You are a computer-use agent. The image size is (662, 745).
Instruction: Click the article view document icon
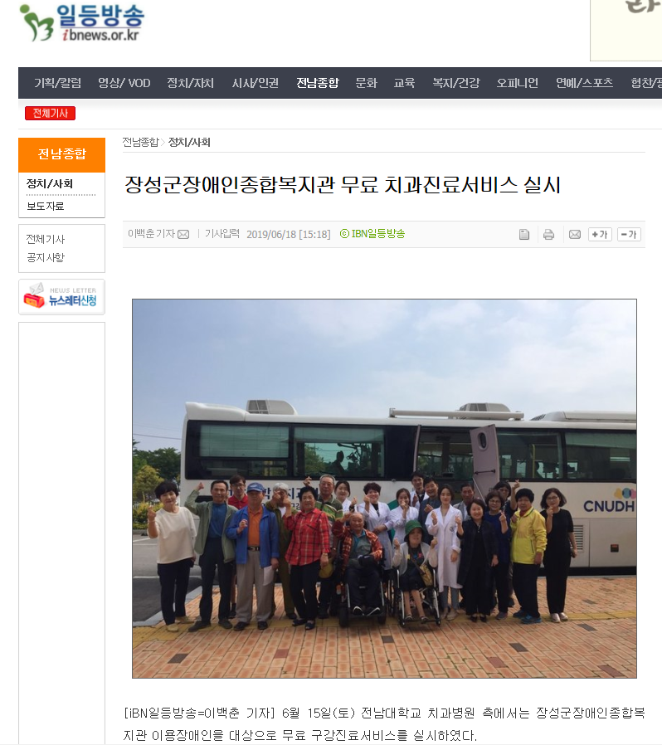tap(523, 234)
